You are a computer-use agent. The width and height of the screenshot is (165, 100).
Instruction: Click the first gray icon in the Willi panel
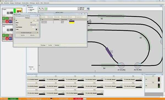[8, 30]
